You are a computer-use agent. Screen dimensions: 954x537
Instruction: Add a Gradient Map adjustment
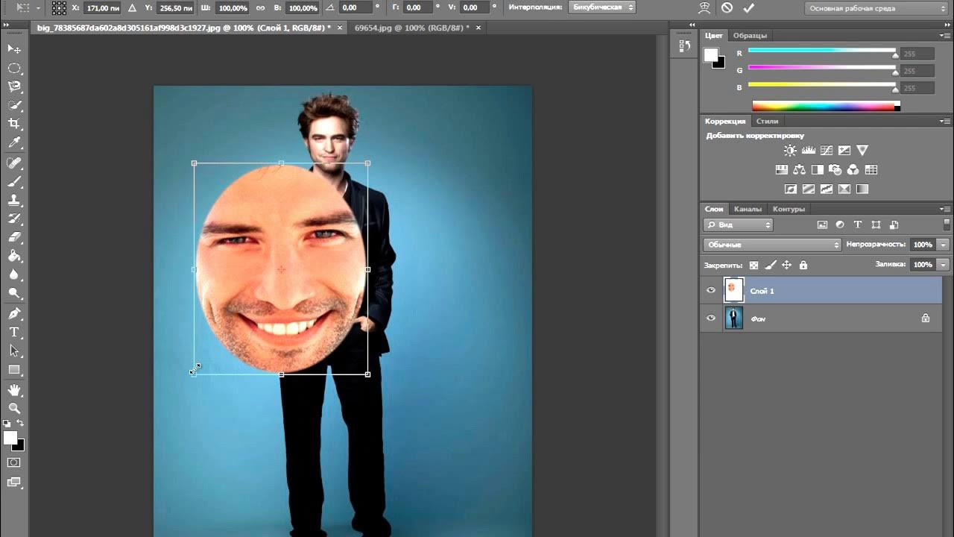click(862, 189)
